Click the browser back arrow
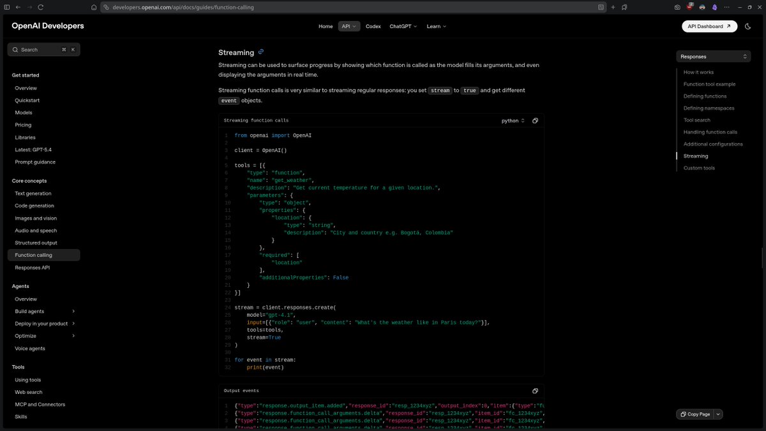Image resolution: width=766 pixels, height=431 pixels. (x=18, y=7)
